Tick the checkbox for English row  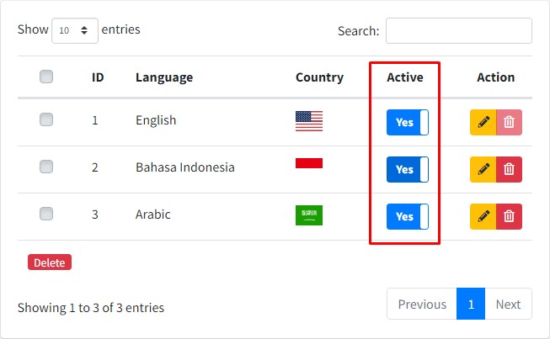pos(46,119)
